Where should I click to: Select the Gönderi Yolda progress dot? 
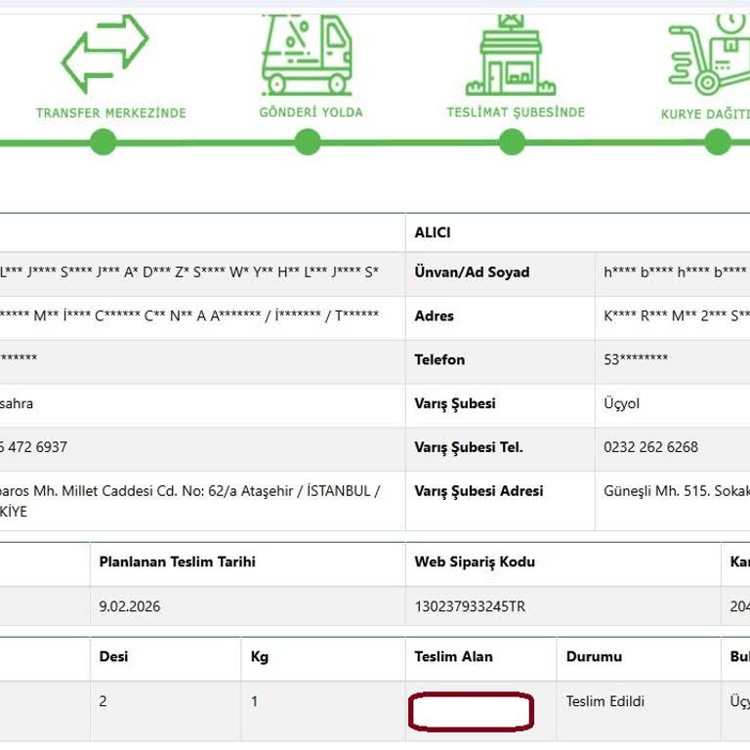(308, 142)
